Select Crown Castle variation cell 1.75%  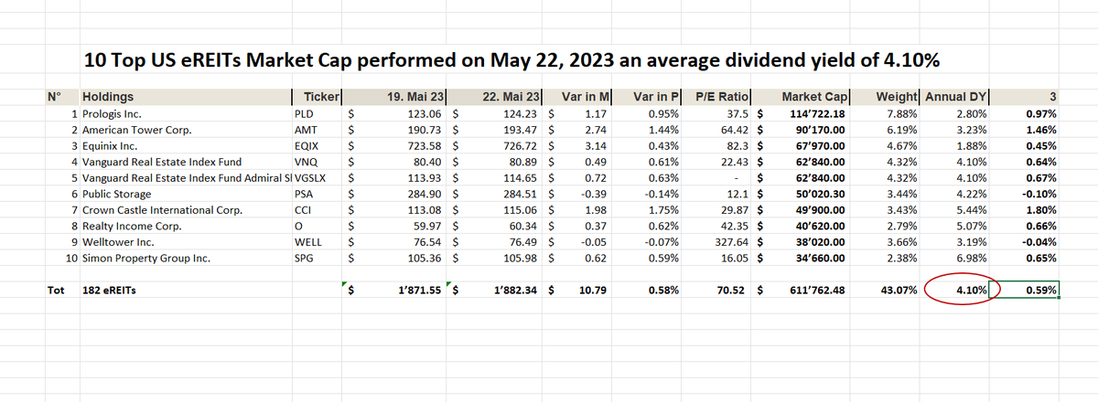[645, 210]
